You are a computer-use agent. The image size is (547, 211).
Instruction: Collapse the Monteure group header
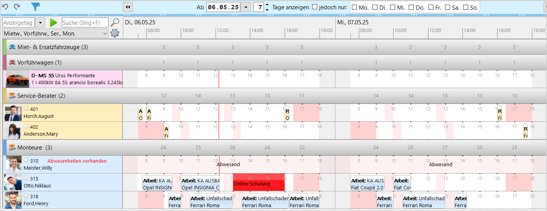[34, 148]
